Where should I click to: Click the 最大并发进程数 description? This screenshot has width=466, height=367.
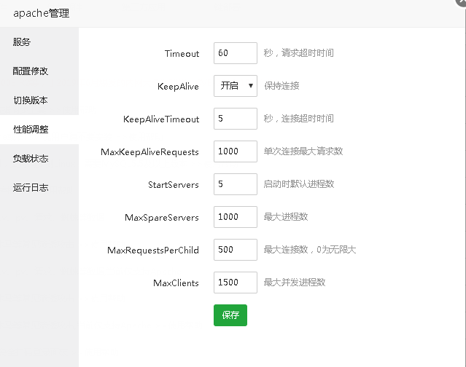(294, 283)
